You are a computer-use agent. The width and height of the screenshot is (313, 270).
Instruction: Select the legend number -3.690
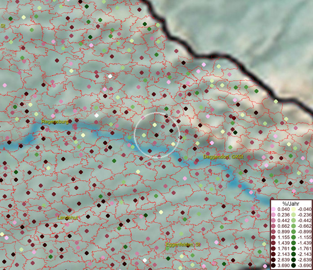pos(304,265)
